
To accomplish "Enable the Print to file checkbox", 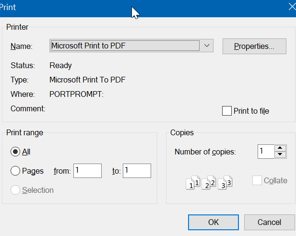I will point(227,111).
